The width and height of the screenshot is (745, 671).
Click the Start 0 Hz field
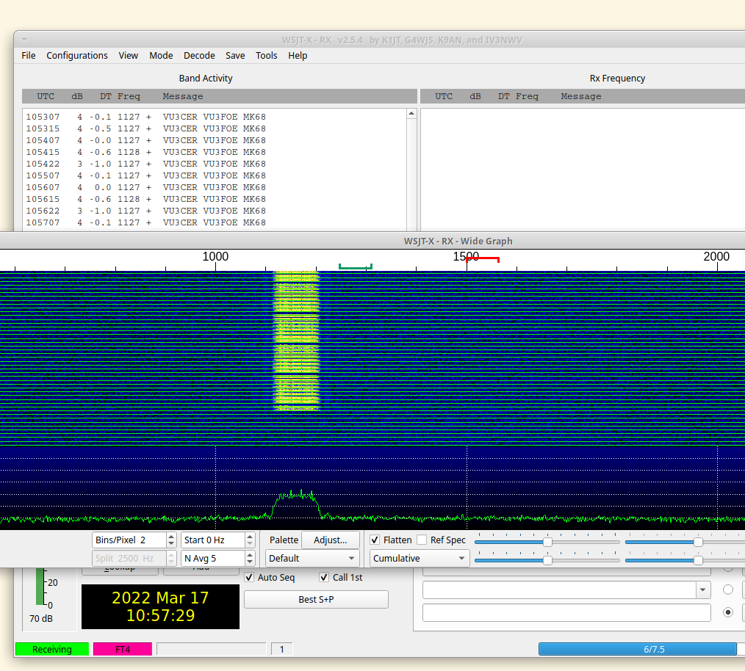pos(213,540)
